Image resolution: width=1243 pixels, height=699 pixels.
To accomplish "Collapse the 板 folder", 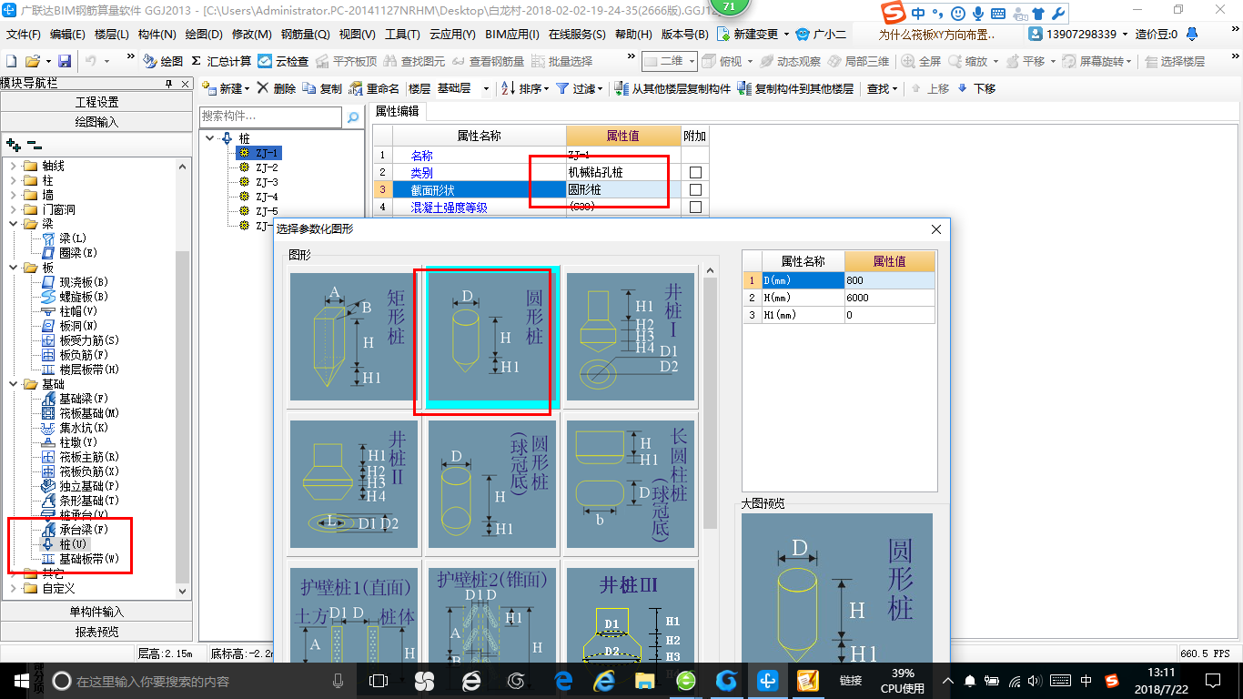I will pyautogui.click(x=13, y=268).
